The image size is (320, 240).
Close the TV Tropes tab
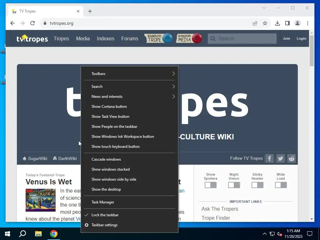coord(78,11)
